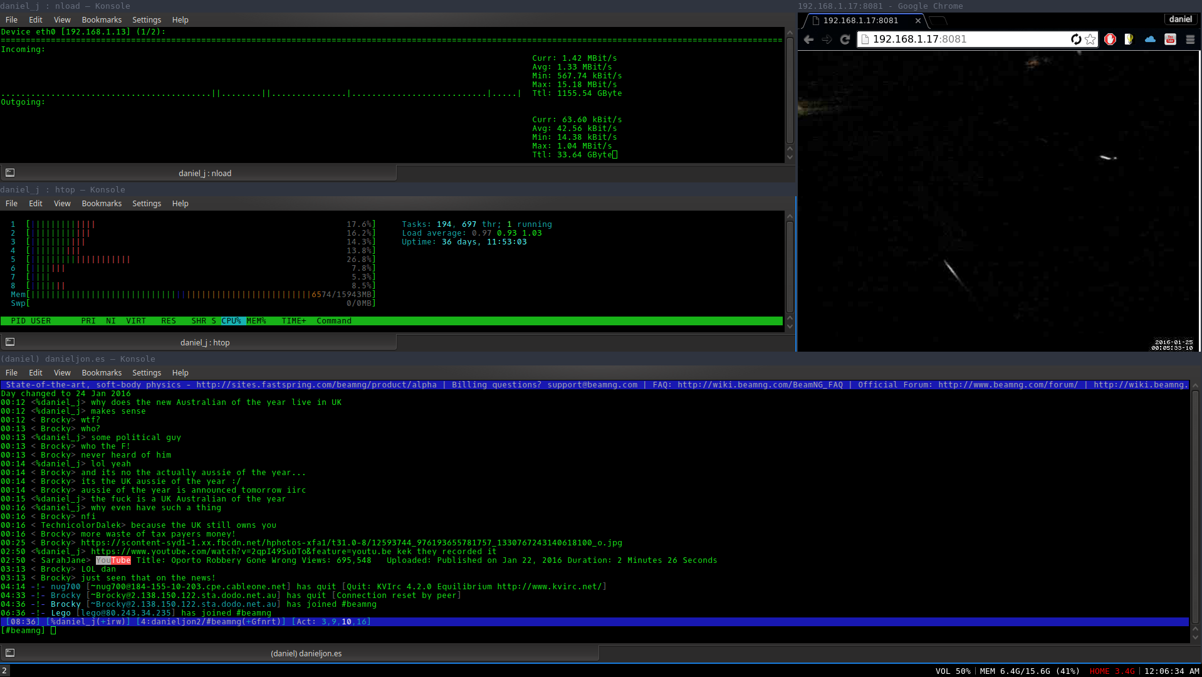Viewport: 1202px width, 677px height.
Task: Open the YouTube extension icon
Action: pos(1170,39)
